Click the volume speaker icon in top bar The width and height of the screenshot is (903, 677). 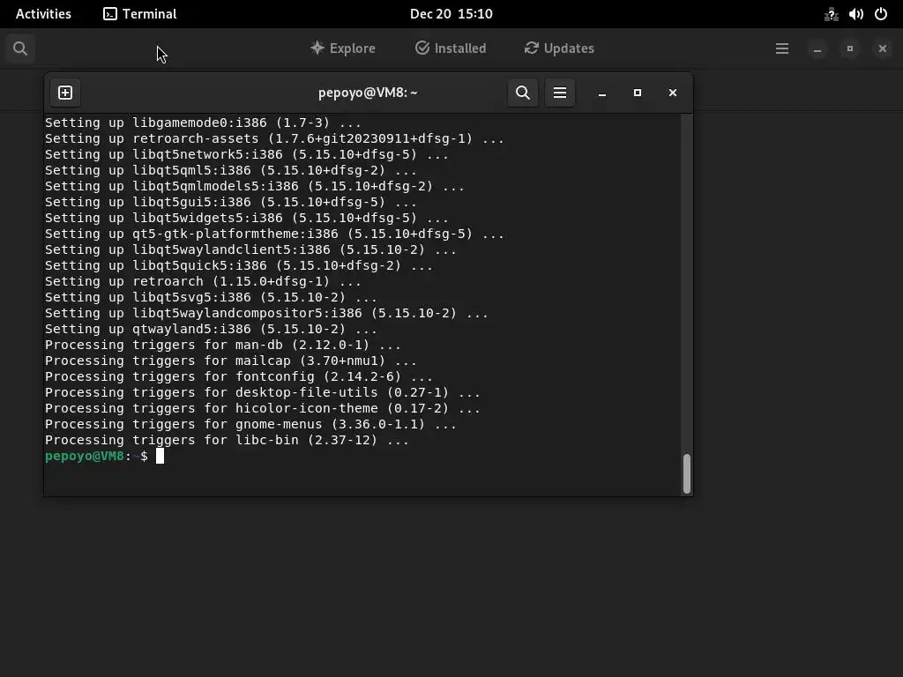[855, 14]
